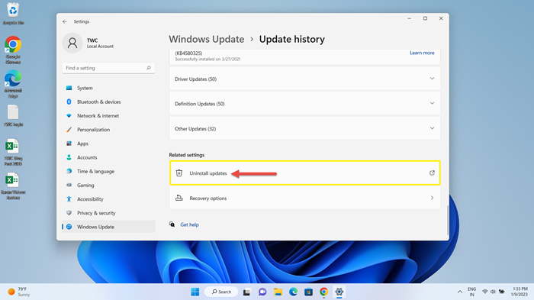Open Privacy & security category

[108, 213]
